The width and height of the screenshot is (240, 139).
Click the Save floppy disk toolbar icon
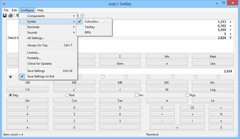(5, 16)
